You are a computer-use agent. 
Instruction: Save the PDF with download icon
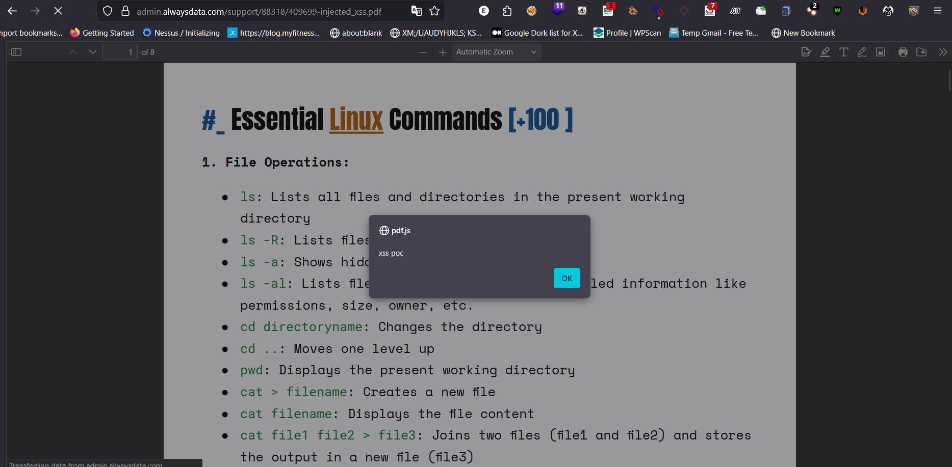921,52
